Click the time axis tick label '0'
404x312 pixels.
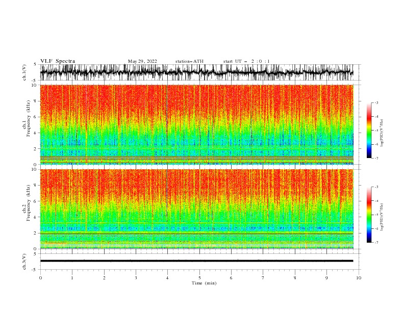pyautogui.click(x=40, y=278)
